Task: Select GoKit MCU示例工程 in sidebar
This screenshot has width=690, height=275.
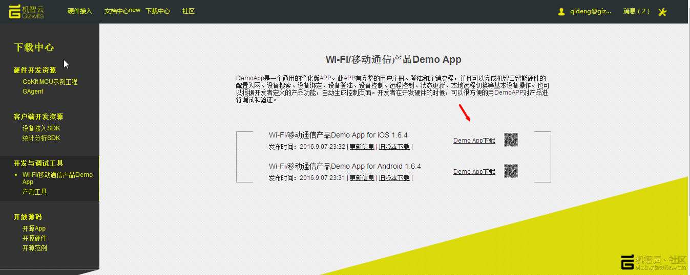Action: [x=50, y=82]
